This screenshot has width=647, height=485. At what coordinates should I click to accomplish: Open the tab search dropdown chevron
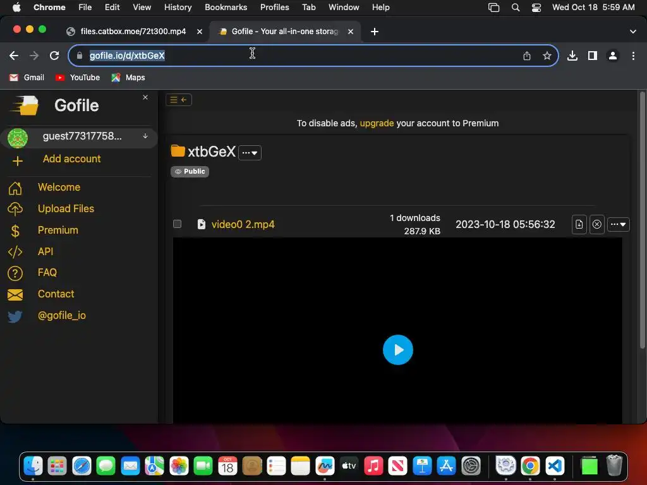[633, 32]
